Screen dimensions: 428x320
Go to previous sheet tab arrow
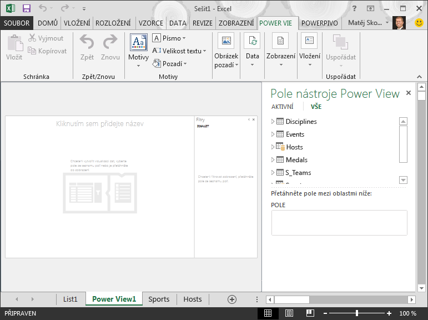click(x=17, y=299)
